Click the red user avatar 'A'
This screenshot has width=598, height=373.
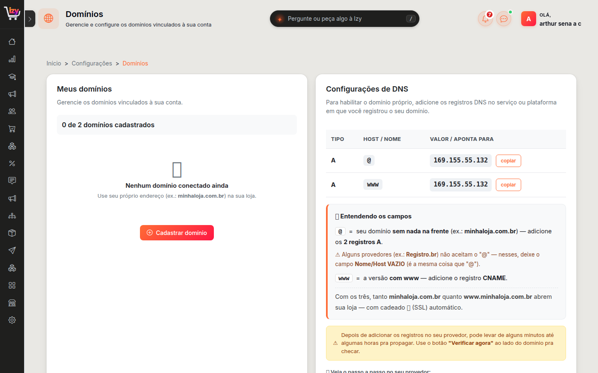pos(529,19)
